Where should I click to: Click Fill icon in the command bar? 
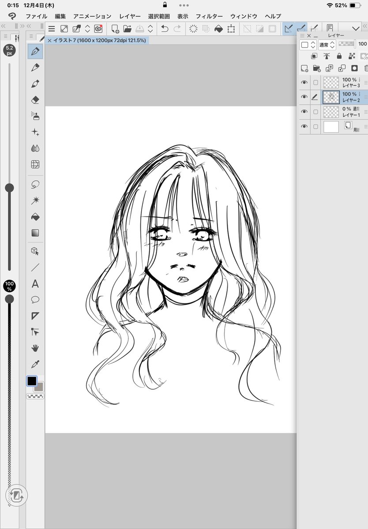pyautogui.click(x=218, y=29)
